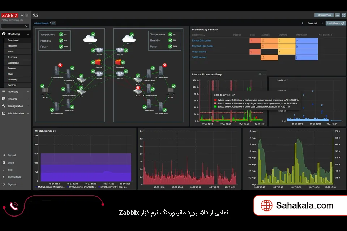This screenshot has height=231, width=347.
Task: Open Internal Processes Busy widget three-dot menu
Action: (265, 74)
